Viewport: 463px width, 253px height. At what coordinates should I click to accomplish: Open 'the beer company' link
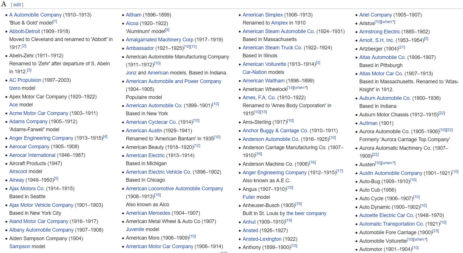click(306, 213)
